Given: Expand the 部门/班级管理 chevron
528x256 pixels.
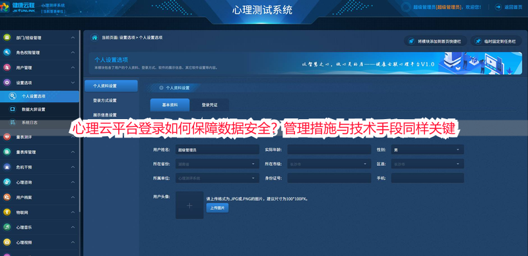Looking at the screenshot, I should [x=73, y=38].
